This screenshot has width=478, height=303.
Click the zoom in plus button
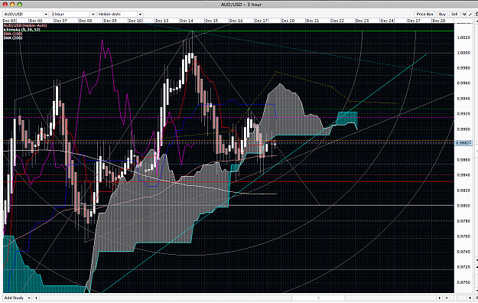(x=470, y=298)
